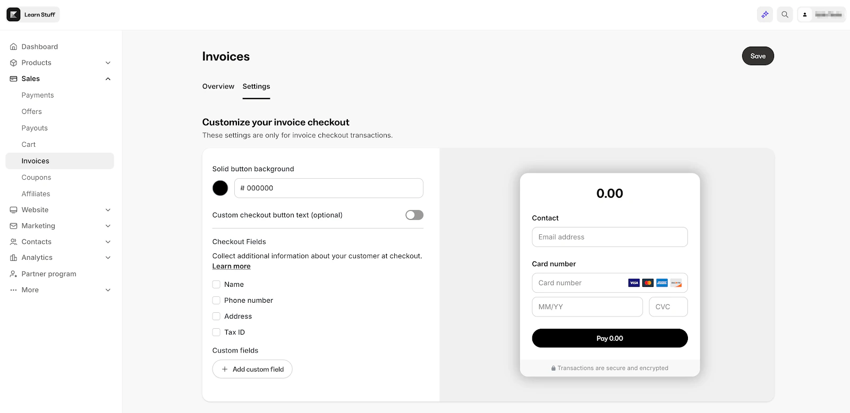This screenshot has width=850, height=413.
Task: Open search using the magnifying glass icon
Action: pyautogui.click(x=784, y=14)
